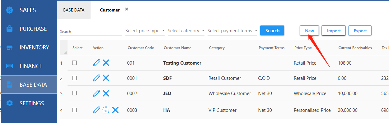Viewport: 389px width, 123px height.
Task: Focus the Search text field
Action: (x=91, y=31)
